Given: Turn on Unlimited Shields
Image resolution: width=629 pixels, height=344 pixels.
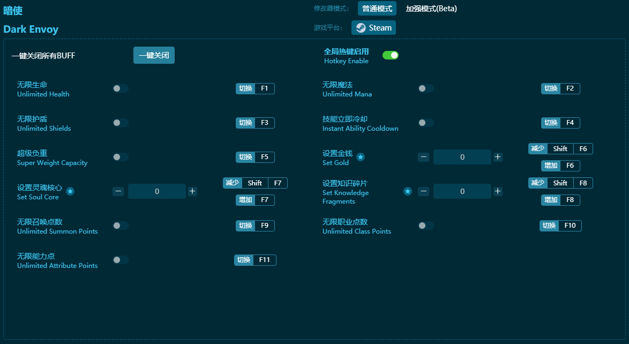Looking at the screenshot, I should pos(121,123).
